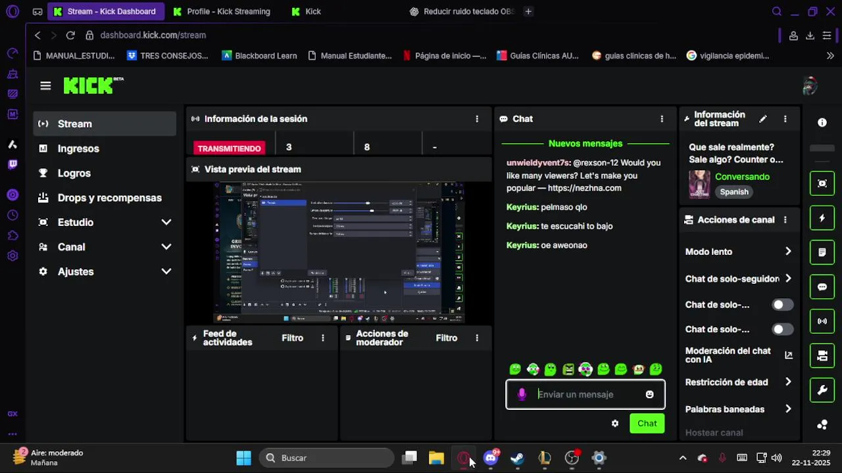842x473 pixels.
Task: Switch to Reducir ruido teclado tab
Action: [x=461, y=11]
